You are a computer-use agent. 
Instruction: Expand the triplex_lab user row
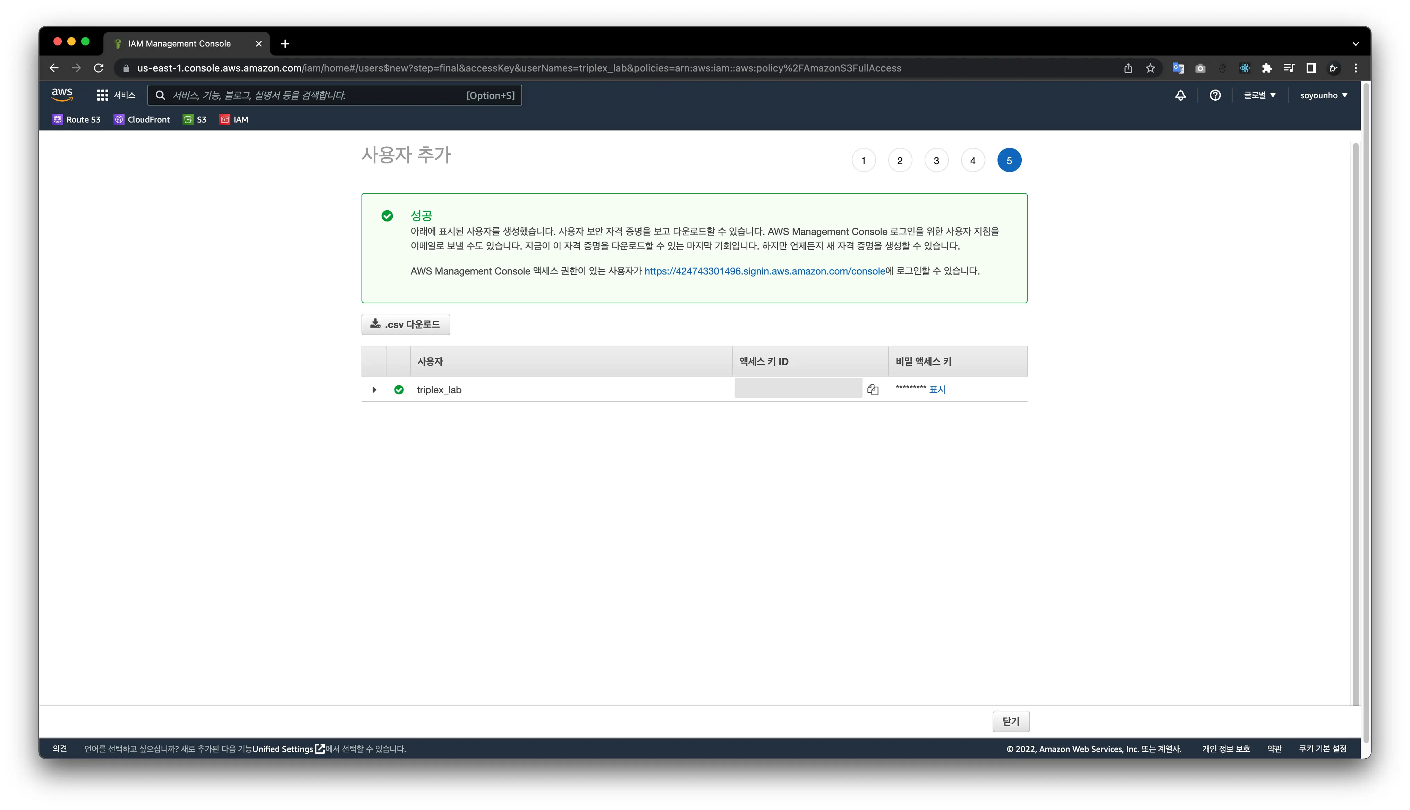374,389
